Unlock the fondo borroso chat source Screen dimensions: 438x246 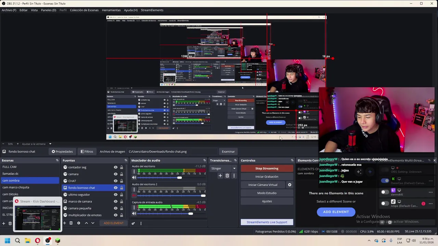pyautogui.click(x=121, y=188)
